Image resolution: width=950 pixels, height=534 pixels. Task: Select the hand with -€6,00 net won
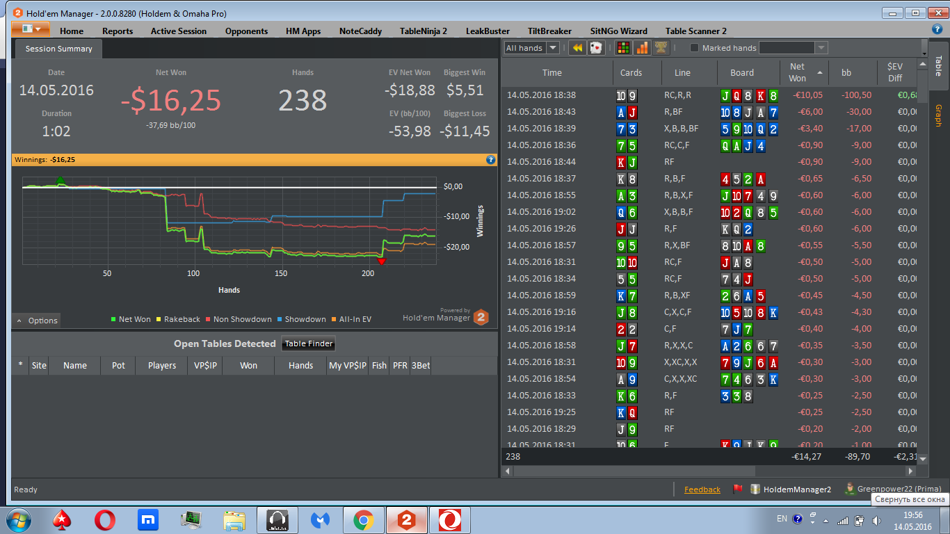click(709, 112)
